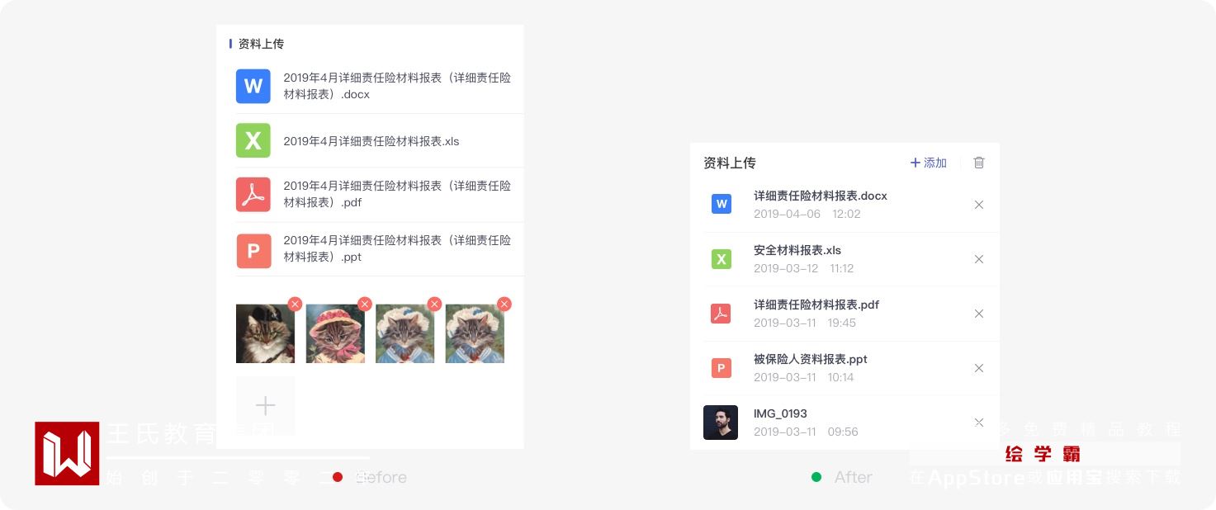Open the IMG_0193 portrait thumbnail
The image size is (1216, 510).
(721, 423)
